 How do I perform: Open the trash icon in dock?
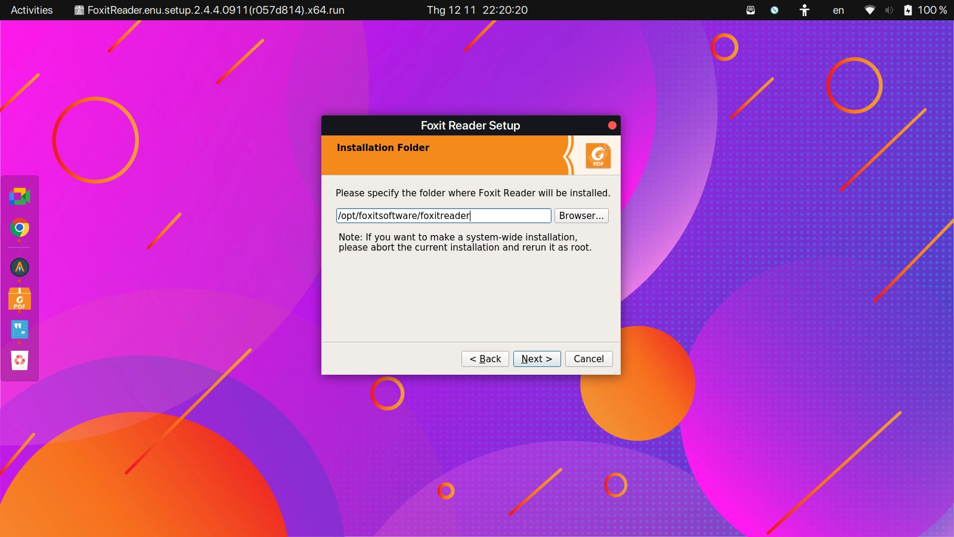click(x=20, y=360)
